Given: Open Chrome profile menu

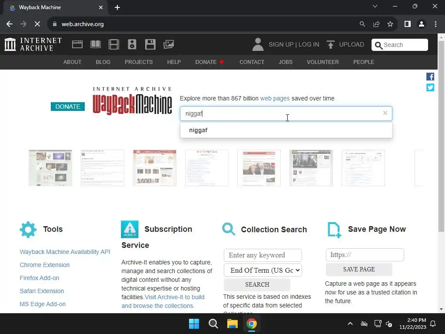Looking at the screenshot, I should click(x=422, y=24).
